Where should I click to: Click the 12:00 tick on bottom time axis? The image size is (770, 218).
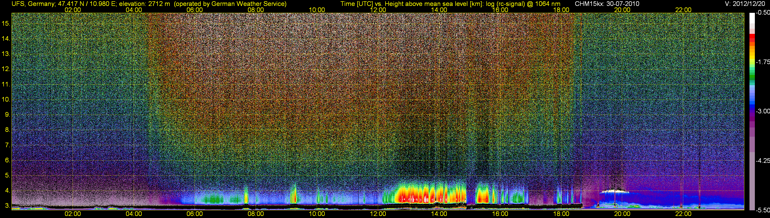[378, 214]
